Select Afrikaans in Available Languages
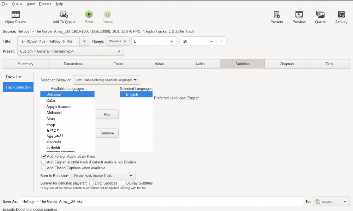 coord(67,113)
